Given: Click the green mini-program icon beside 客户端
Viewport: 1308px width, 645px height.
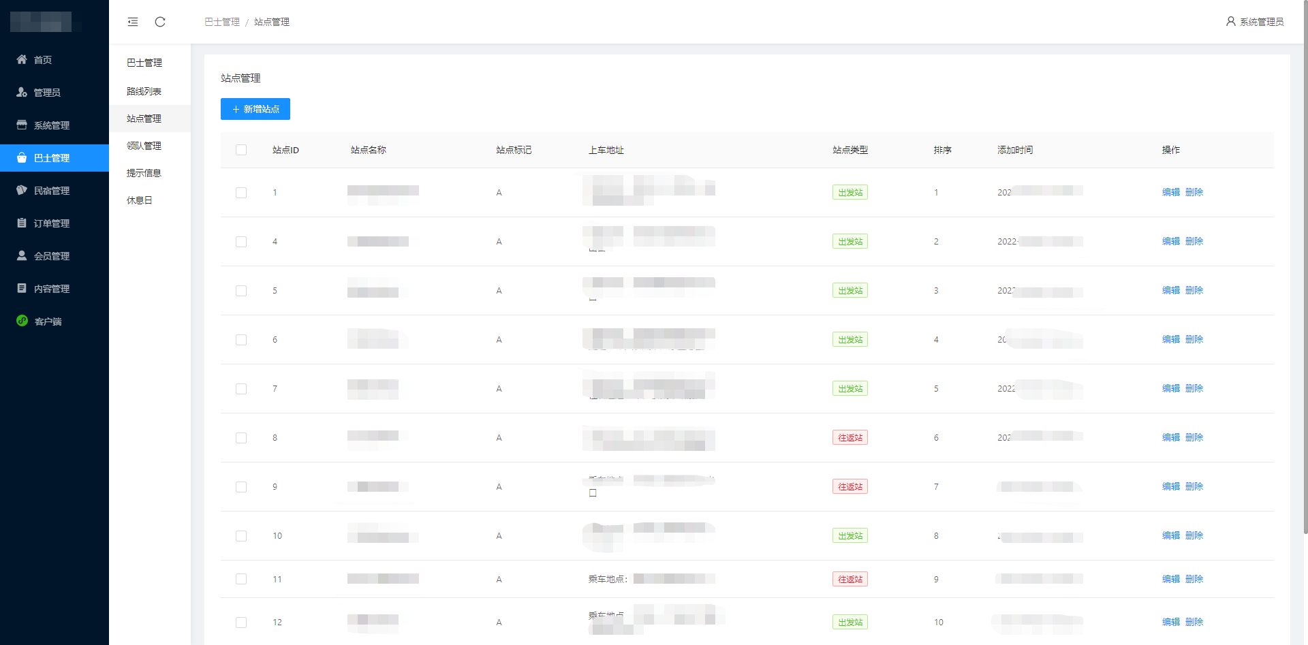Looking at the screenshot, I should pos(22,321).
